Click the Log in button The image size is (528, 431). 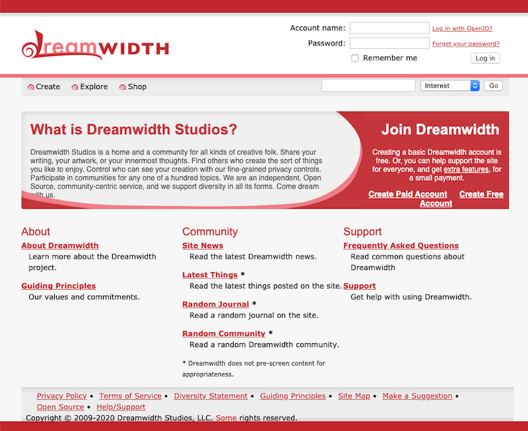point(485,58)
